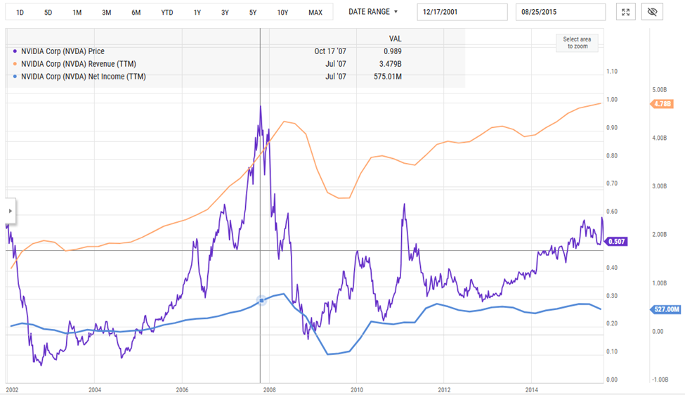
Task: Choose the YTD range
Action: pos(167,13)
